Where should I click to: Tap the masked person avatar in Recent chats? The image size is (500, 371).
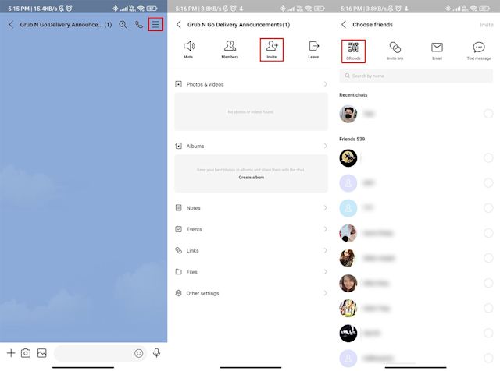(x=348, y=114)
